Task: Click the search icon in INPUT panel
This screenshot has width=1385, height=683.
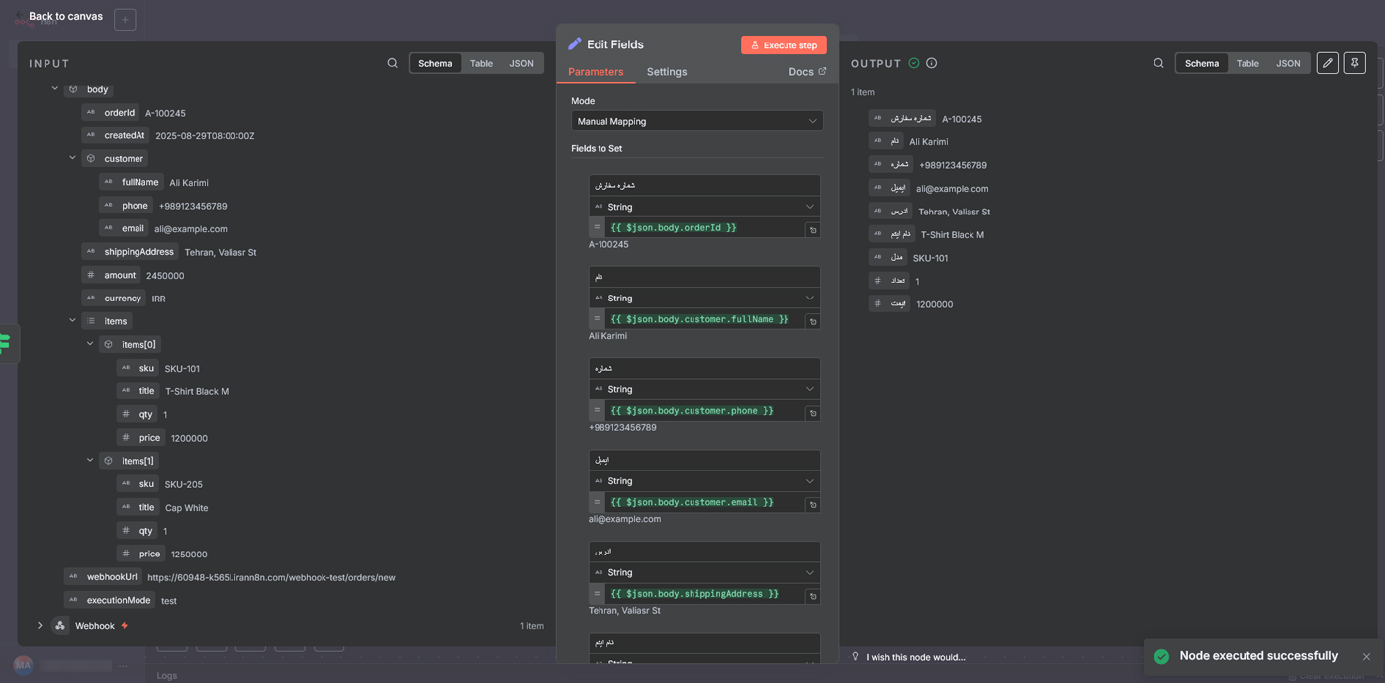Action: (392, 63)
